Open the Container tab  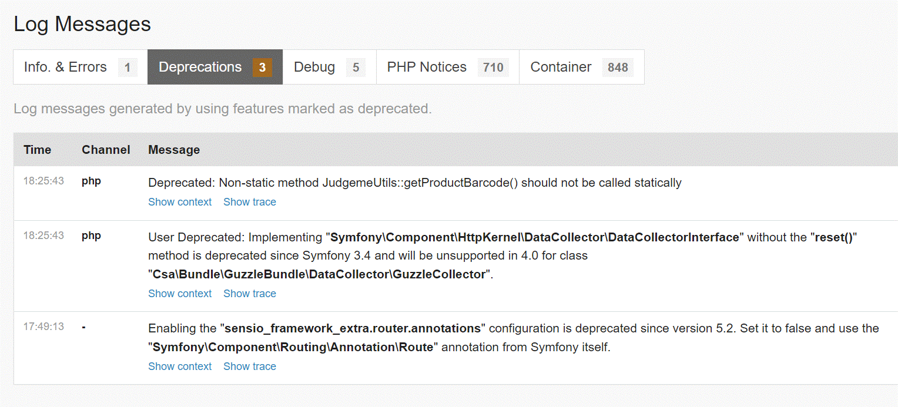coord(561,68)
